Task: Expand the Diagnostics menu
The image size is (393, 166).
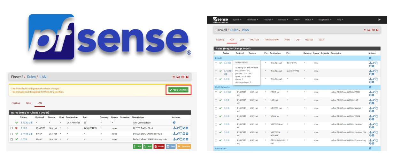Action: pos(325,20)
